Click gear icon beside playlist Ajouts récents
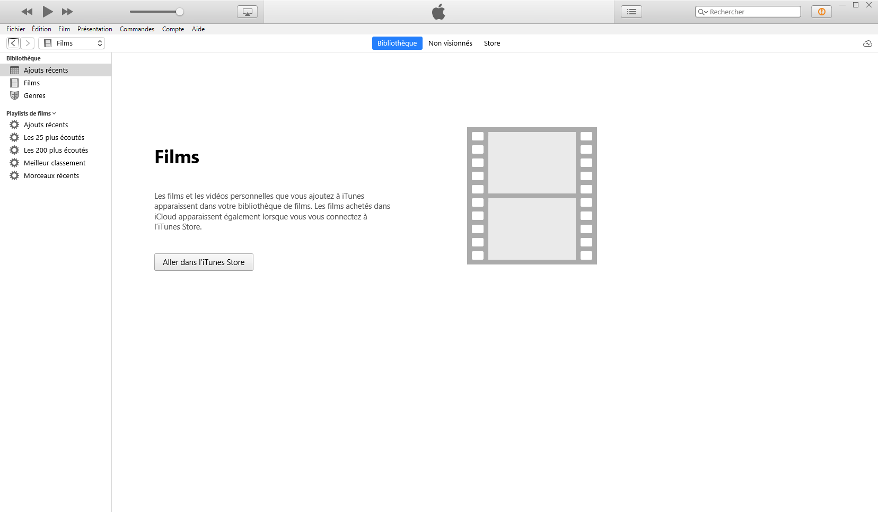This screenshot has height=512, width=878. click(x=14, y=125)
